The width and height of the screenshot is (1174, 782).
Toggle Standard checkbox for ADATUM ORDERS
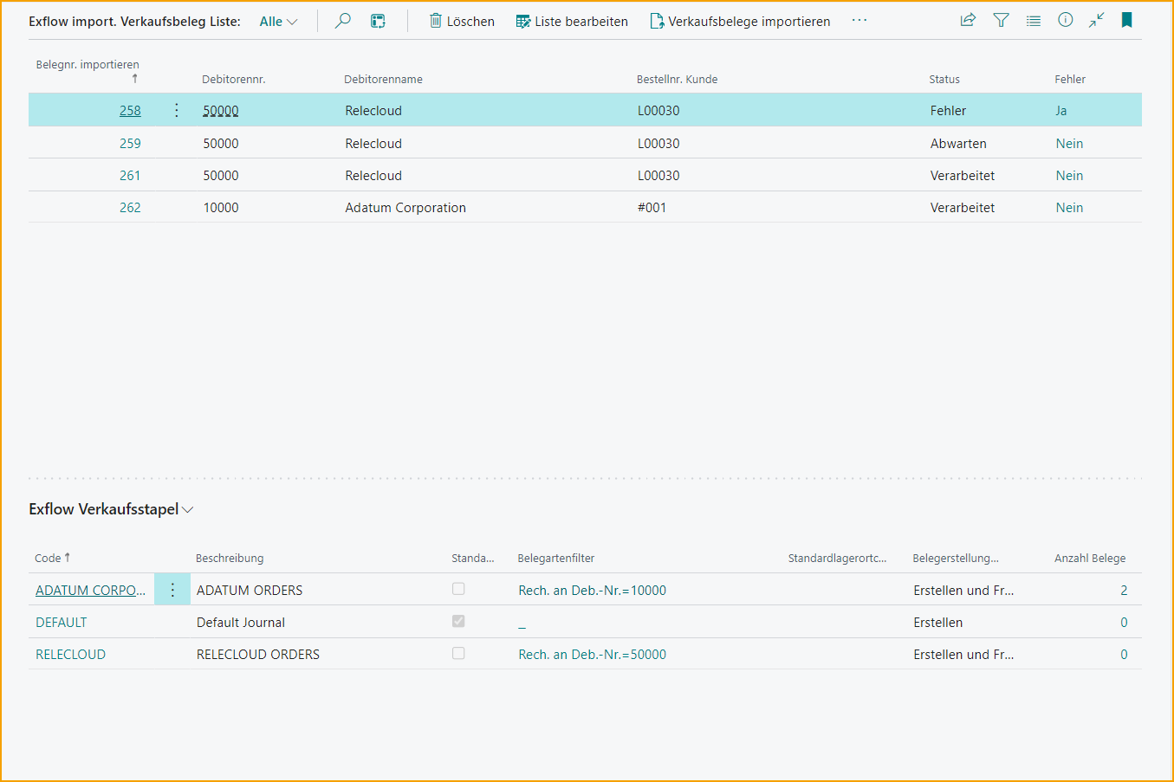coord(458,589)
